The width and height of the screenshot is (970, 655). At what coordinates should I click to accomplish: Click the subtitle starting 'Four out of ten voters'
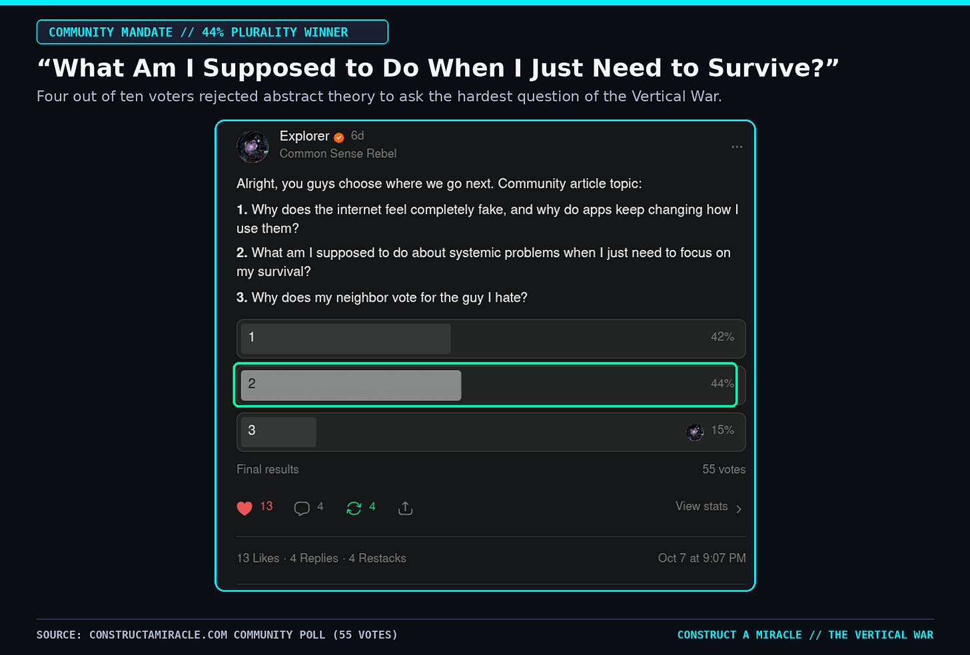click(379, 97)
